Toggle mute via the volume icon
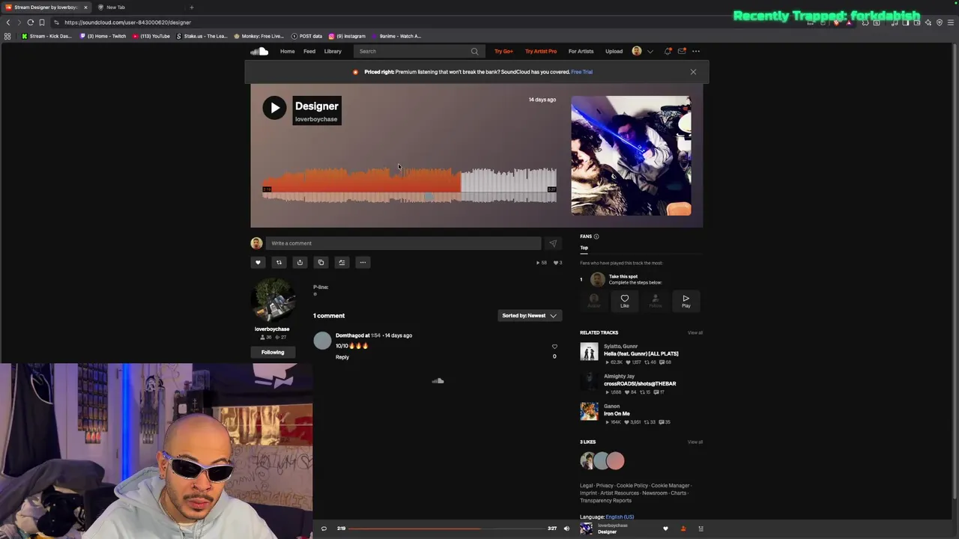This screenshot has width=959, height=539. tap(566, 529)
